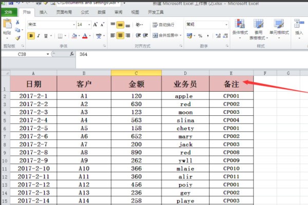Click the Insert Function fx icon
Viewport: 308px width, 205px height.
tap(72, 53)
